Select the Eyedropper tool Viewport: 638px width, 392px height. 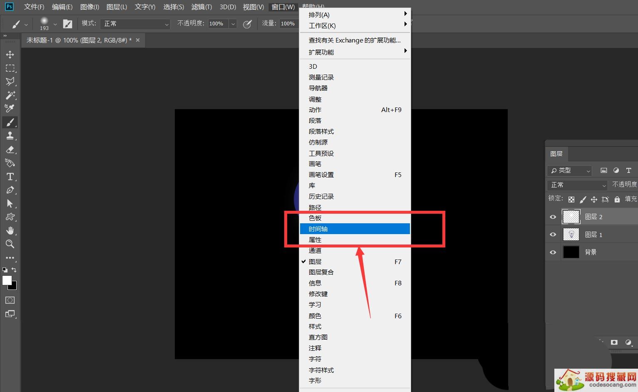(x=10, y=108)
